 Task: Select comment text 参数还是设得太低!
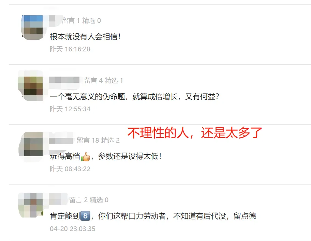point(130,156)
